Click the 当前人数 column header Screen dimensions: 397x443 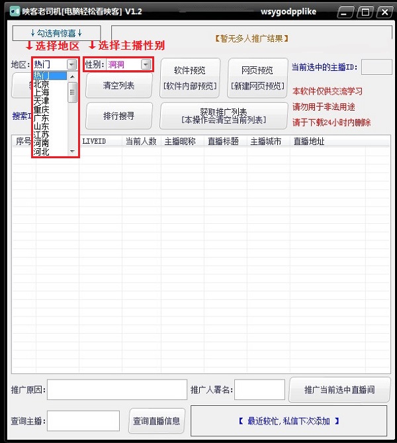coord(142,141)
